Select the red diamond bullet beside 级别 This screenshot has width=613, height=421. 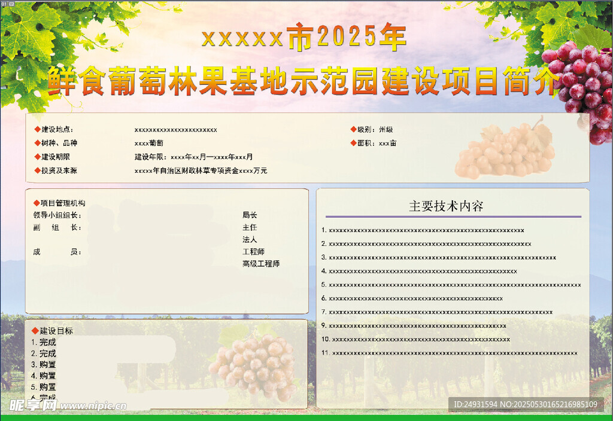click(x=353, y=129)
